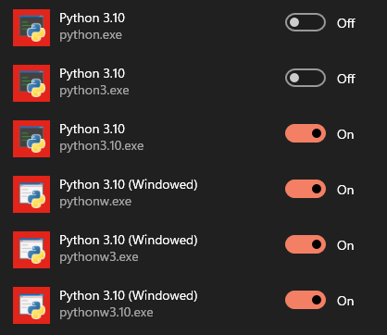This screenshot has width=387, height=335.
Task: Click the Off label for python.exe
Action: (x=346, y=23)
